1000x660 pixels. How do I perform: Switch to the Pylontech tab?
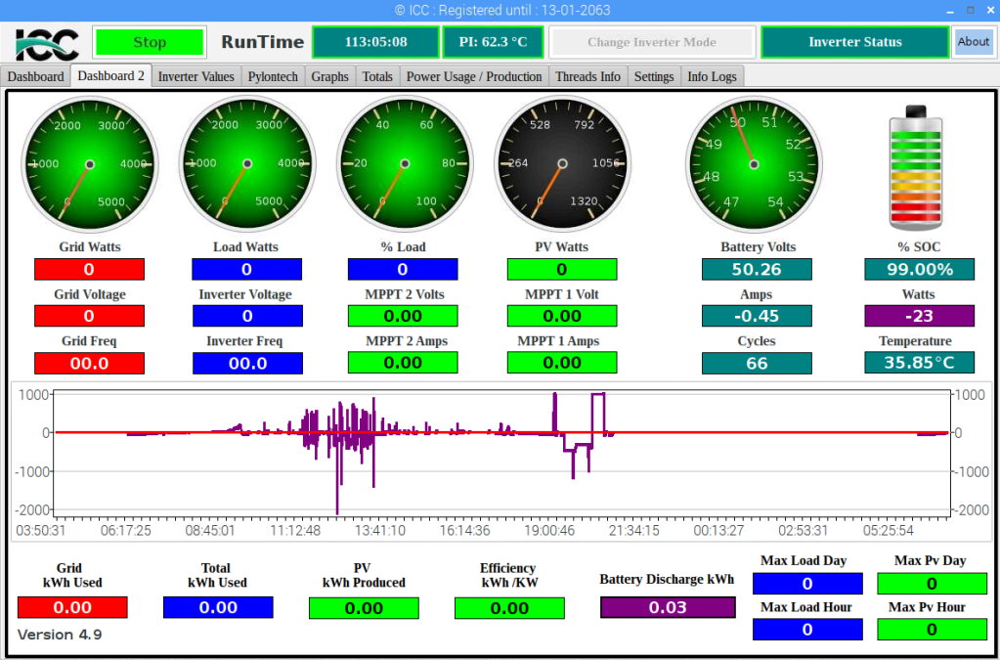pyautogui.click(x=273, y=75)
